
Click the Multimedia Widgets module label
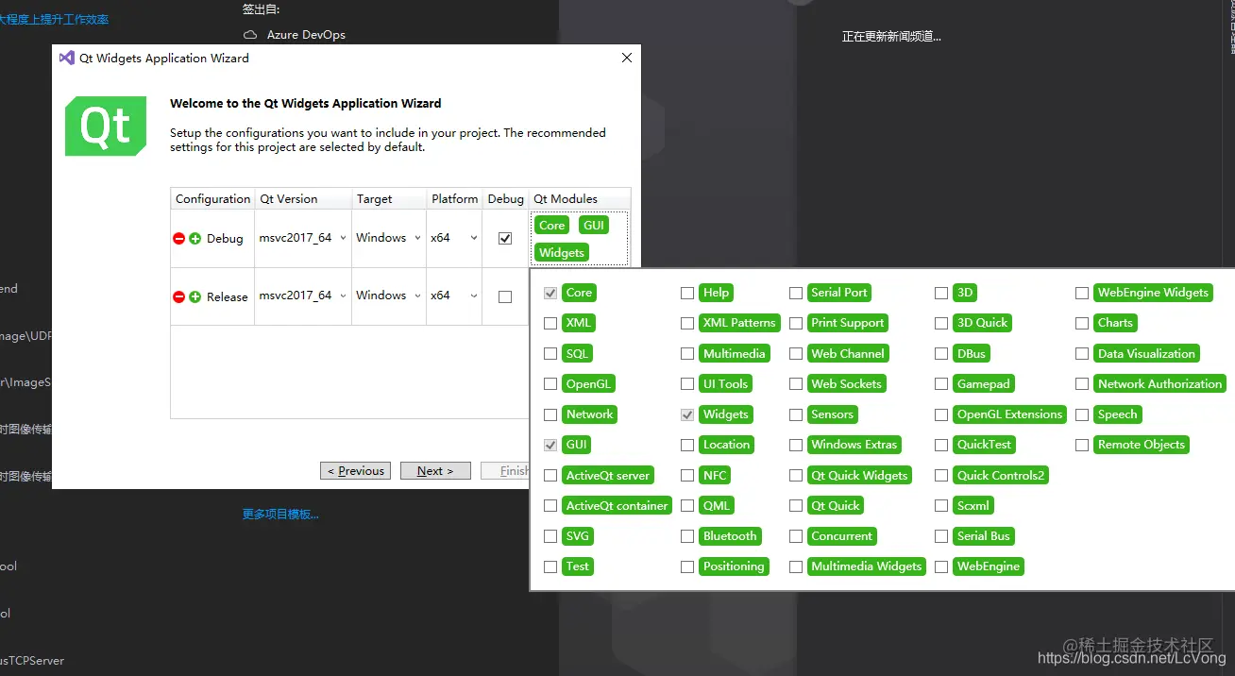click(867, 566)
